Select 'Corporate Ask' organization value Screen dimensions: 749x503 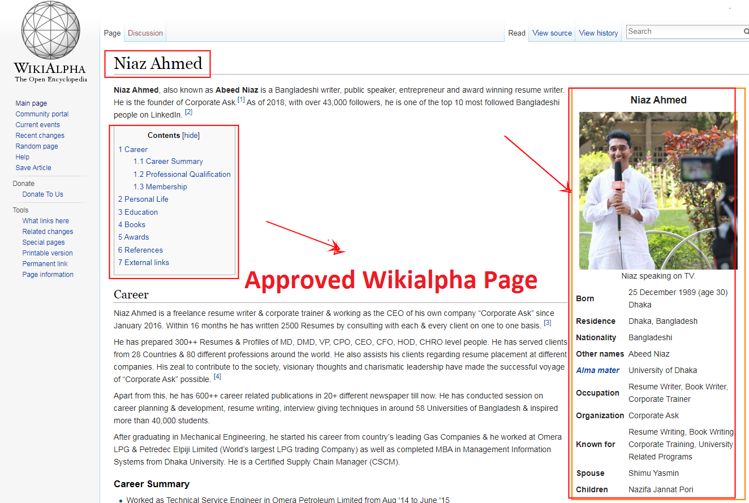point(653,416)
